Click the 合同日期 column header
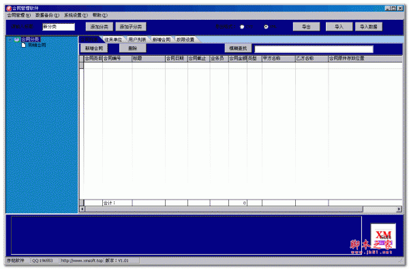 pyautogui.click(x=177, y=59)
